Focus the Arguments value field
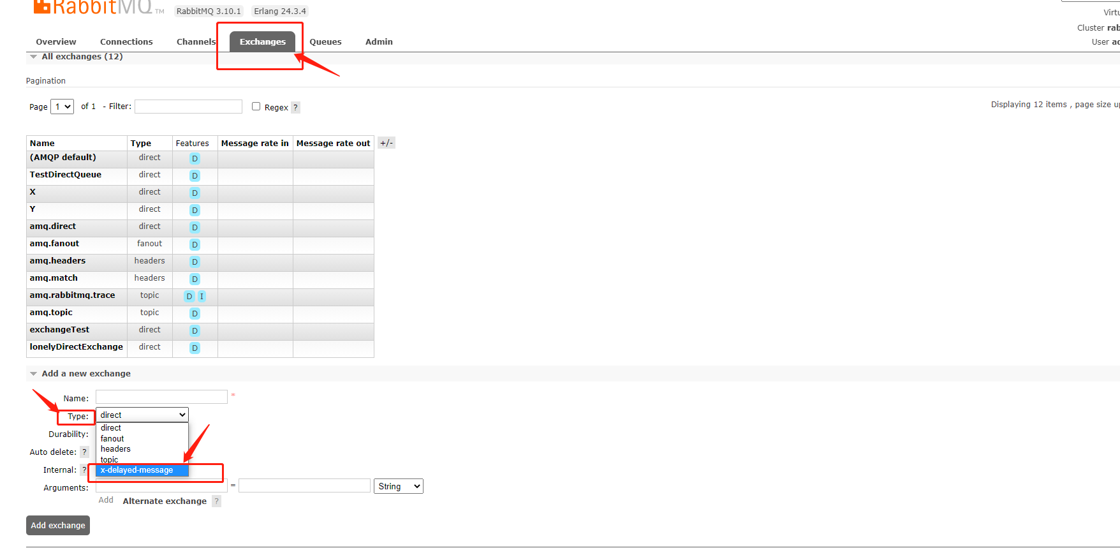 (x=304, y=485)
